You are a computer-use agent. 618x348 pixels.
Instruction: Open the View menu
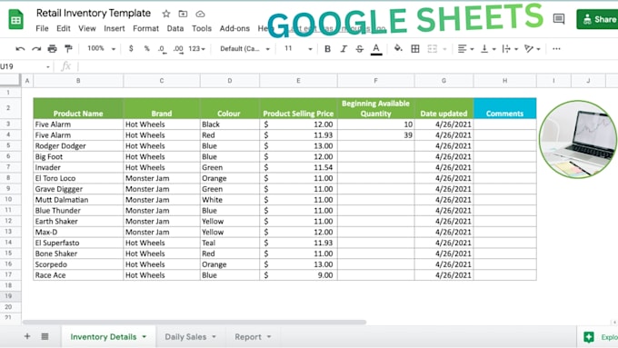(86, 28)
